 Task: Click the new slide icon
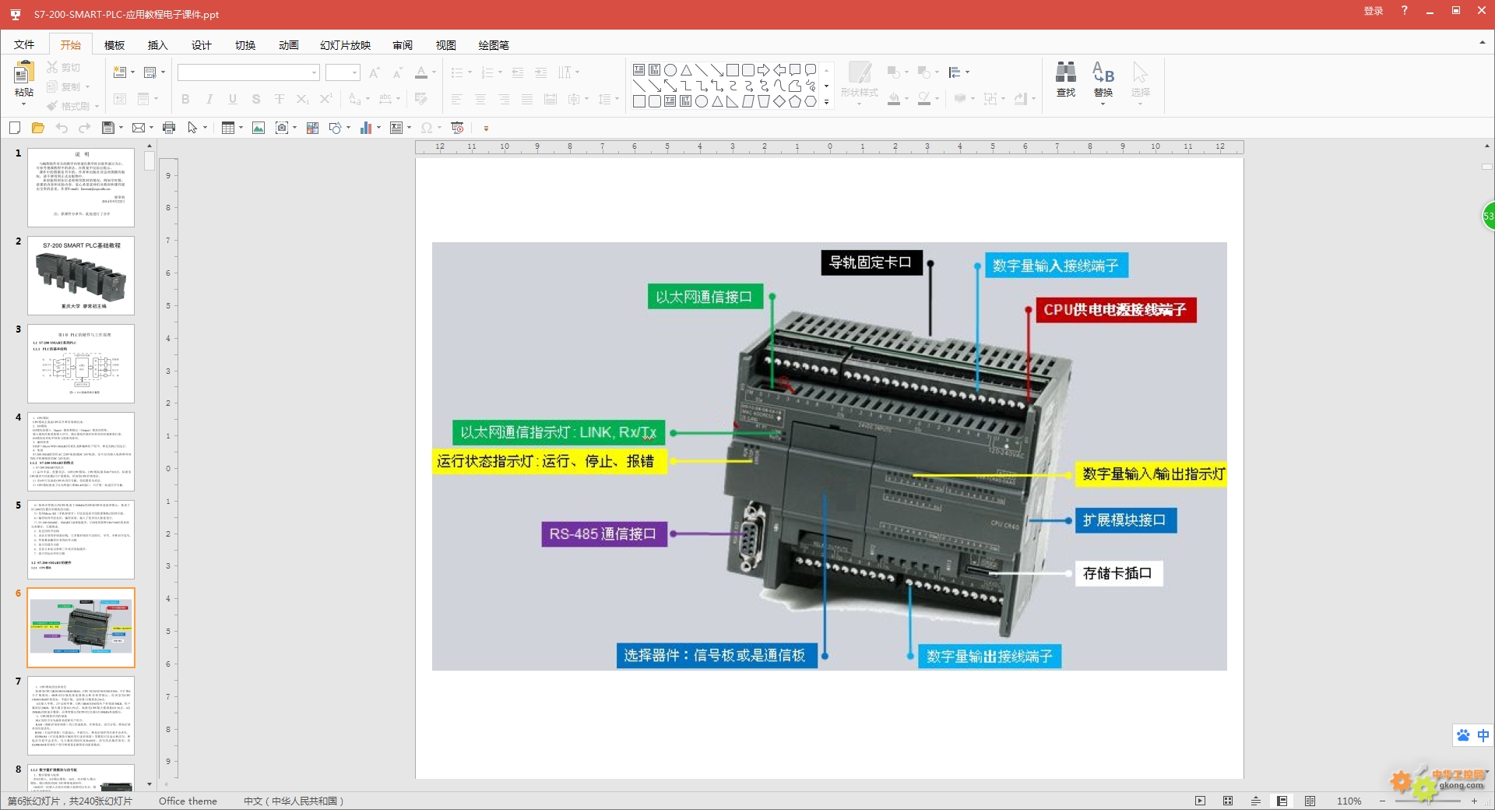tap(120, 72)
